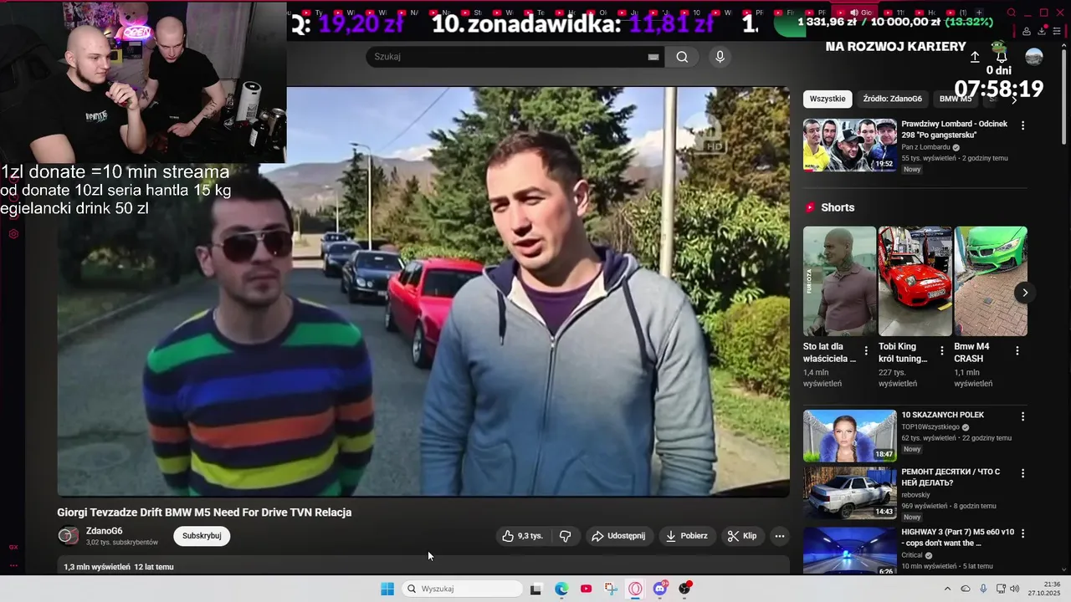Open YouTube notifications bell
This screenshot has width=1071, height=602.
pos(1001,57)
